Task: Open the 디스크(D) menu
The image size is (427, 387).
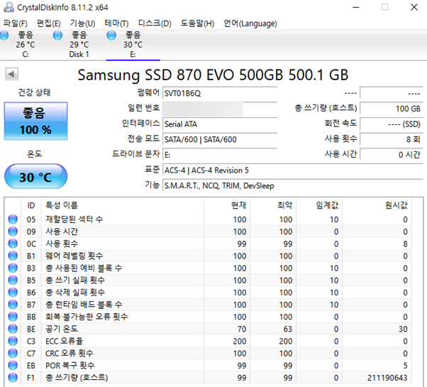Action: coord(155,23)
